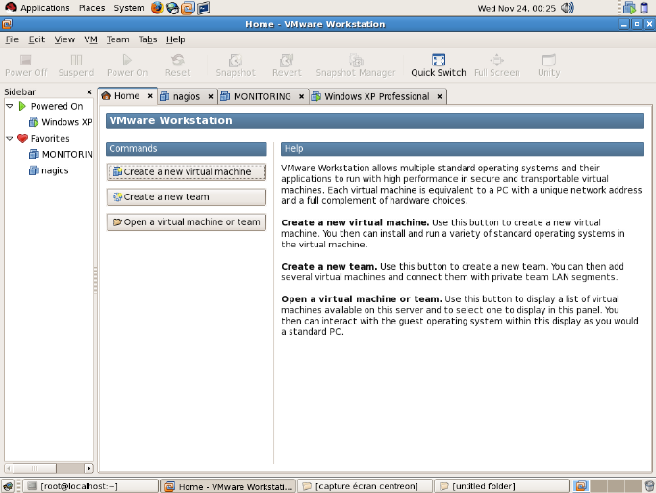Close the nagios tab
The height and width of the screenshot is (493, 656).
[211, 96]
